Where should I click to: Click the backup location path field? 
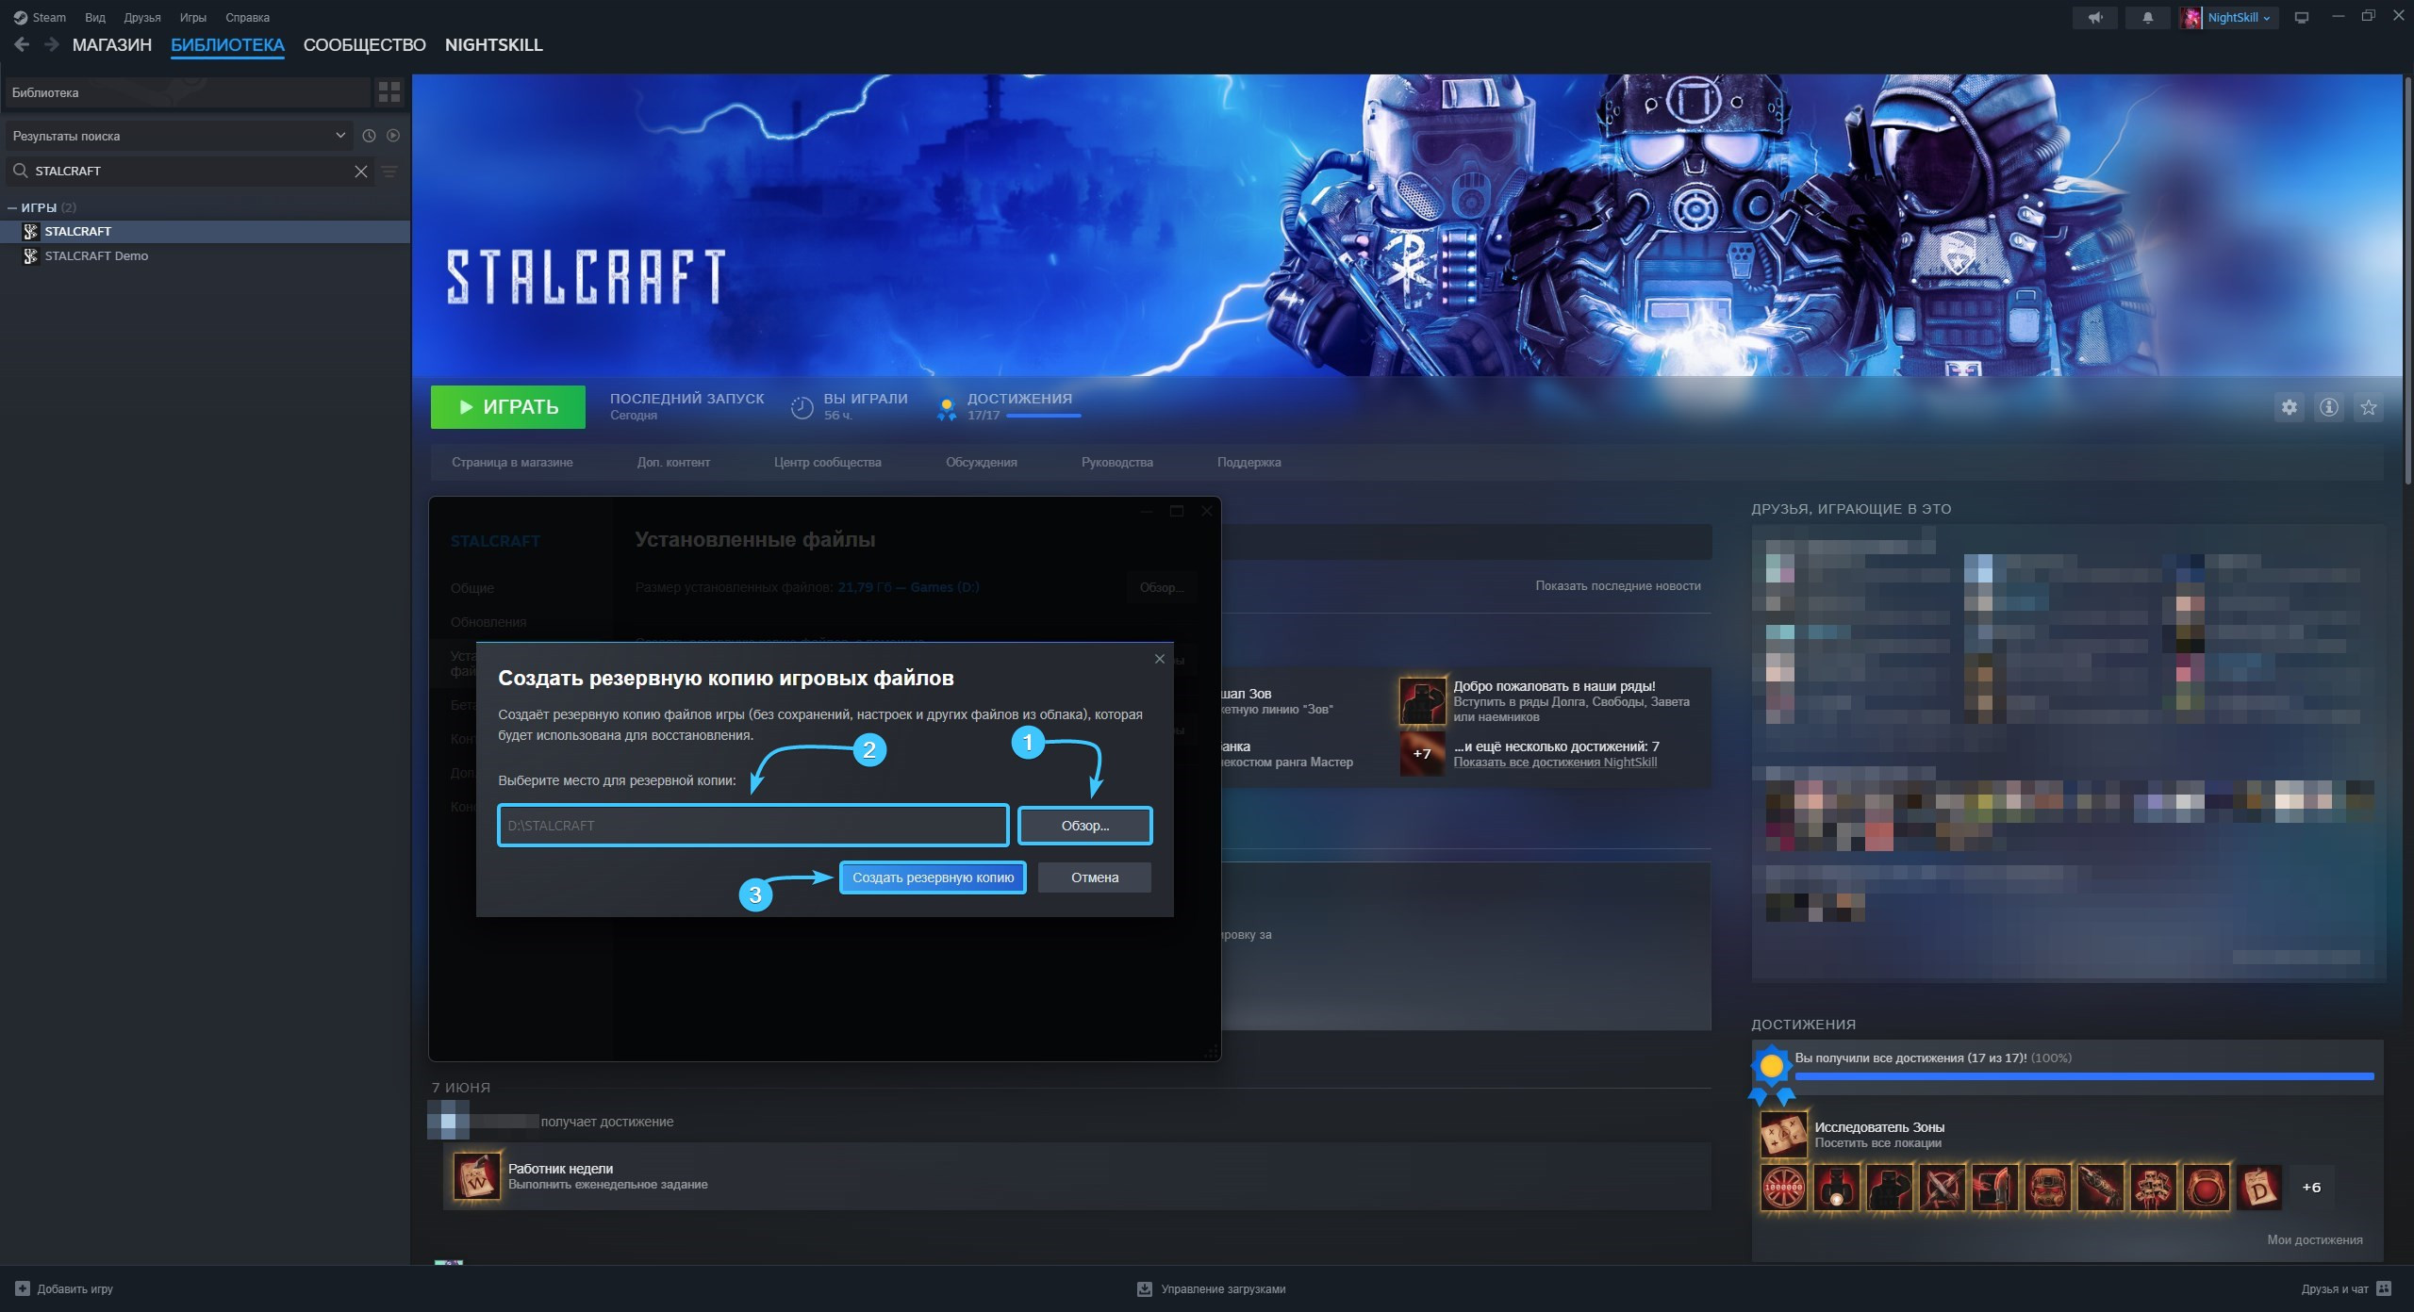(x=752, y=826)
